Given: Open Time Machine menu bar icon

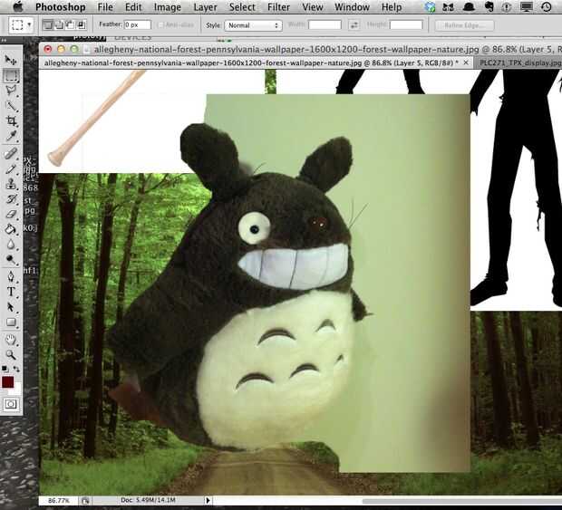Looking at the screenshot, I should [547, 7].
